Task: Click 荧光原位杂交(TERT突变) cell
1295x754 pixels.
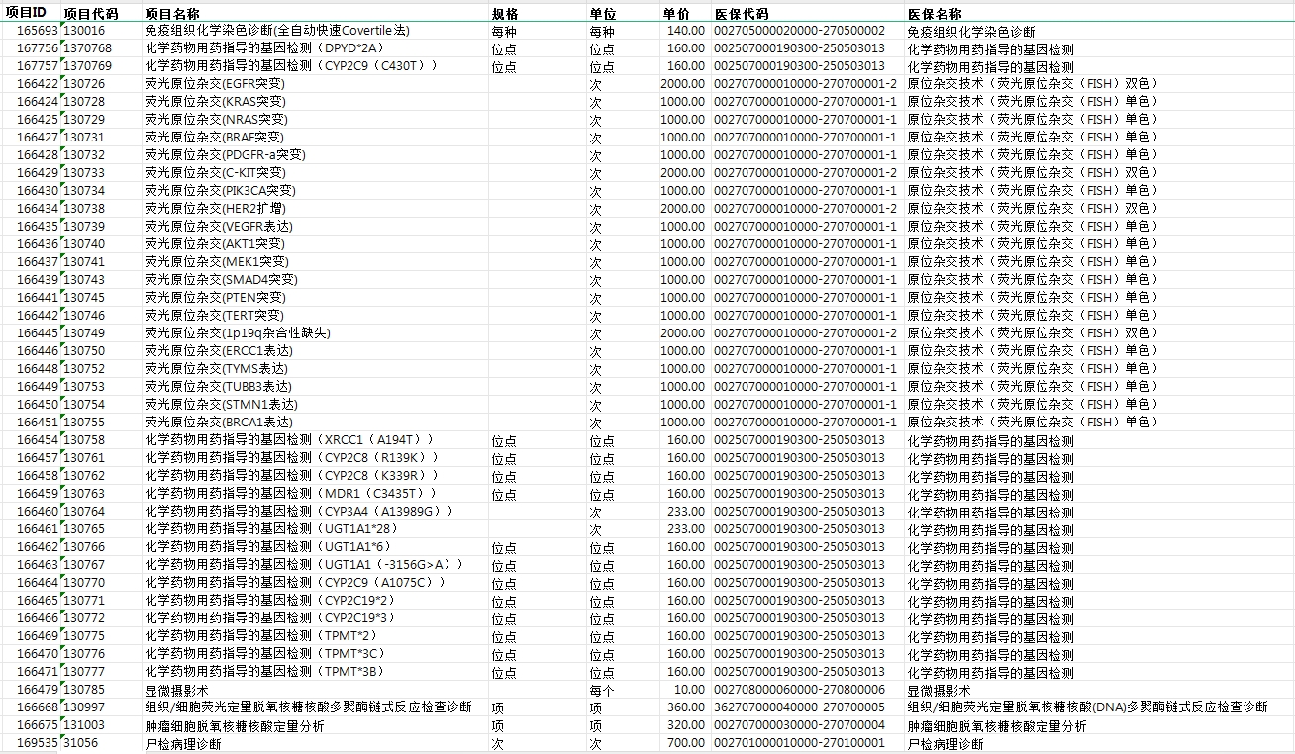Action: (214, 316)
